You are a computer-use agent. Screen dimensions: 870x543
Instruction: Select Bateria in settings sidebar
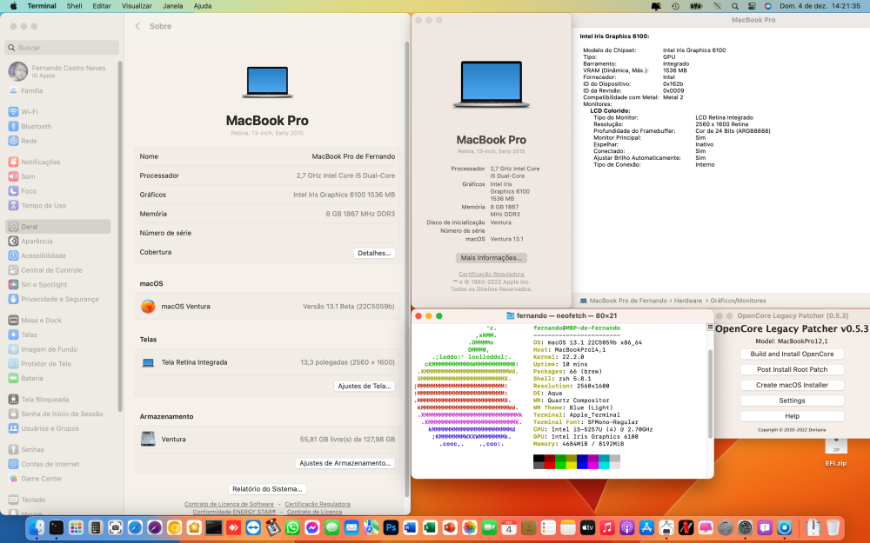59,378
